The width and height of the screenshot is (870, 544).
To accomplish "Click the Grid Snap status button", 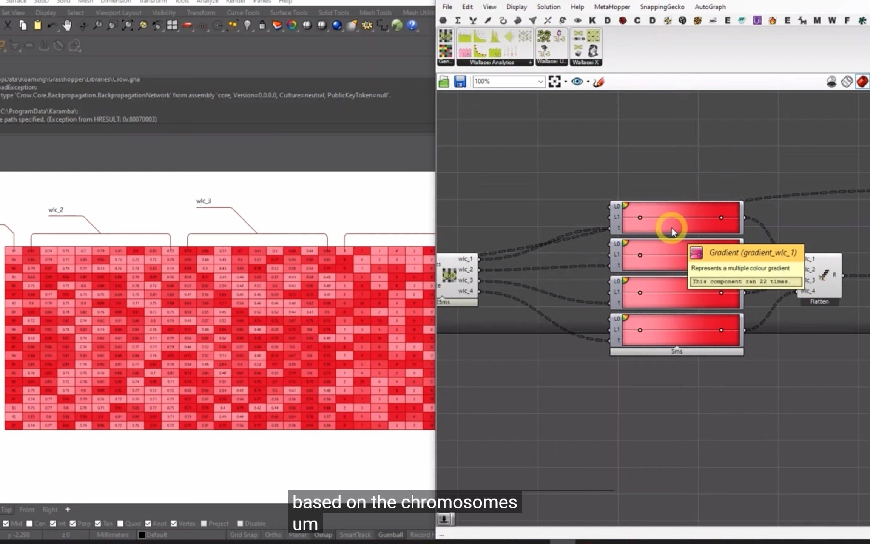I will click(243, 535).
